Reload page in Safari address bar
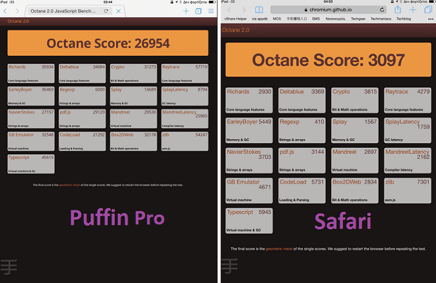Image resolution: width=436 pixels, height=283 pixels. click(382, 10)
